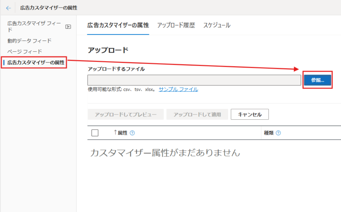Image resolution: width=341 pixels, height=212 pixels.
Task: Select 広告カスタマイザーの属性 in sidebar
Action: [x=36, y=62]
